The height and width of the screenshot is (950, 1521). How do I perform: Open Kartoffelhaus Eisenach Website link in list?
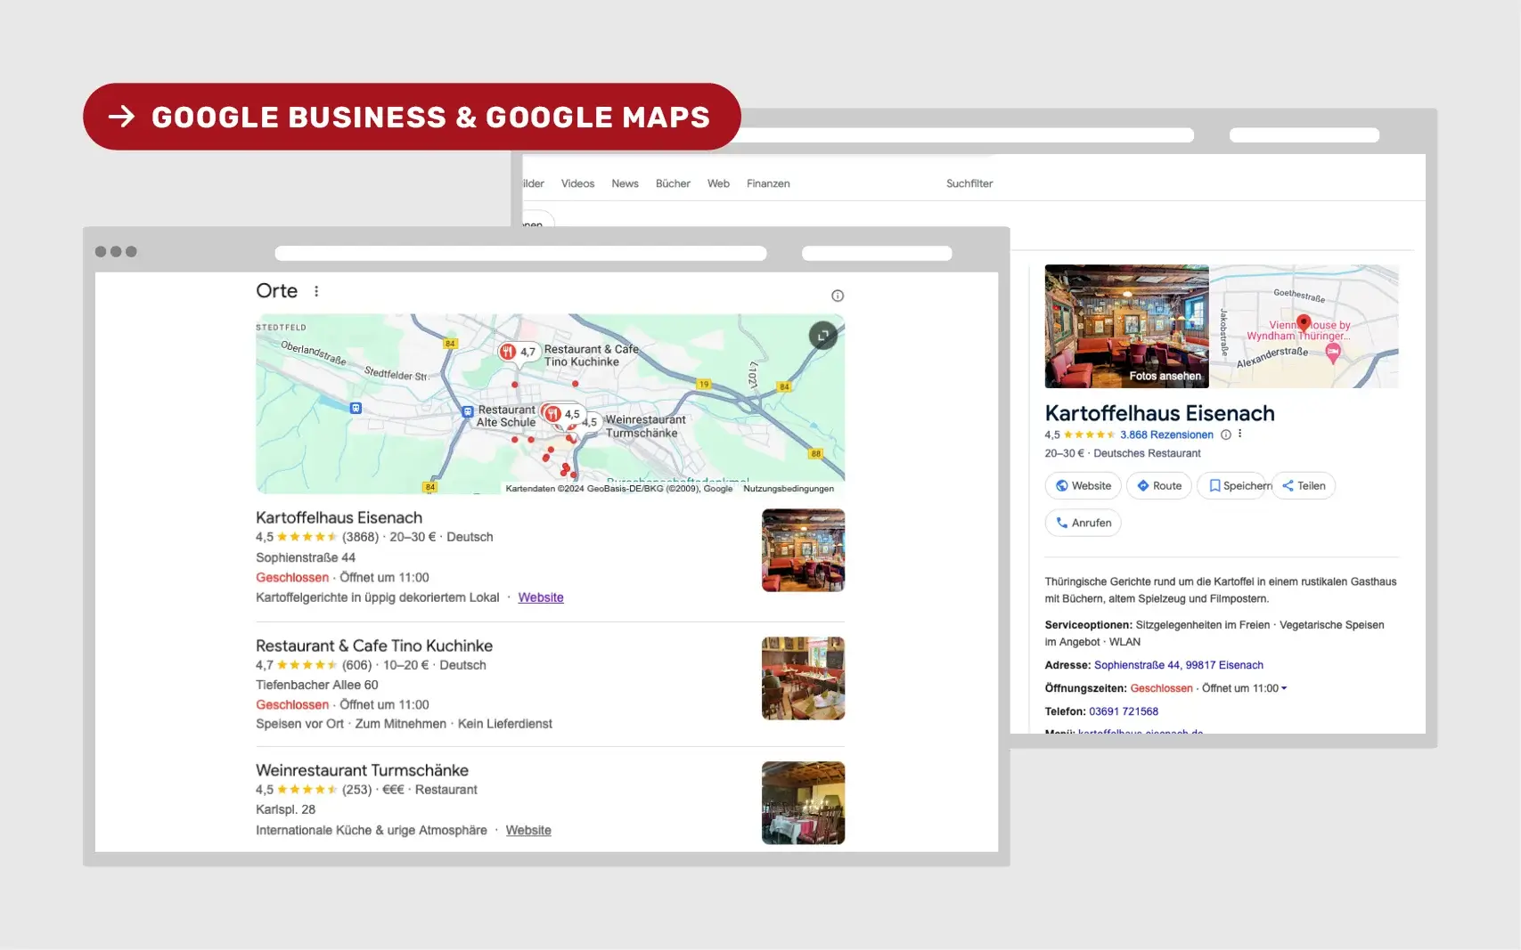point(541,597)
